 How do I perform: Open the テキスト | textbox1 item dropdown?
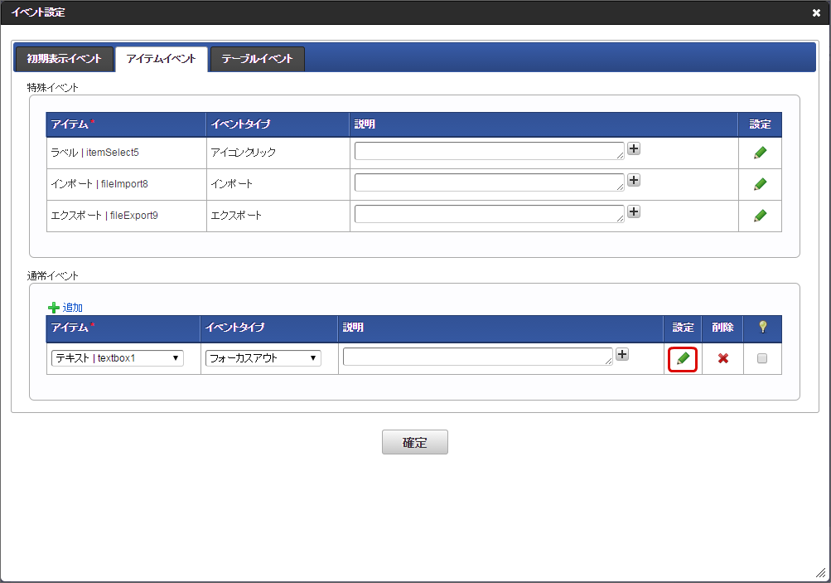pos(117,358)
